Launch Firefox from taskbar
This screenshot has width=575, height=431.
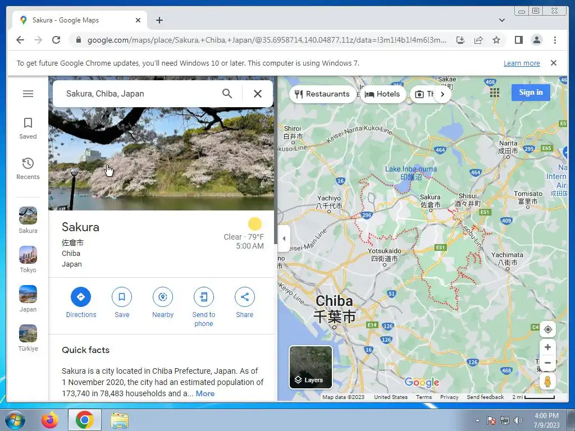coord(50,420)
